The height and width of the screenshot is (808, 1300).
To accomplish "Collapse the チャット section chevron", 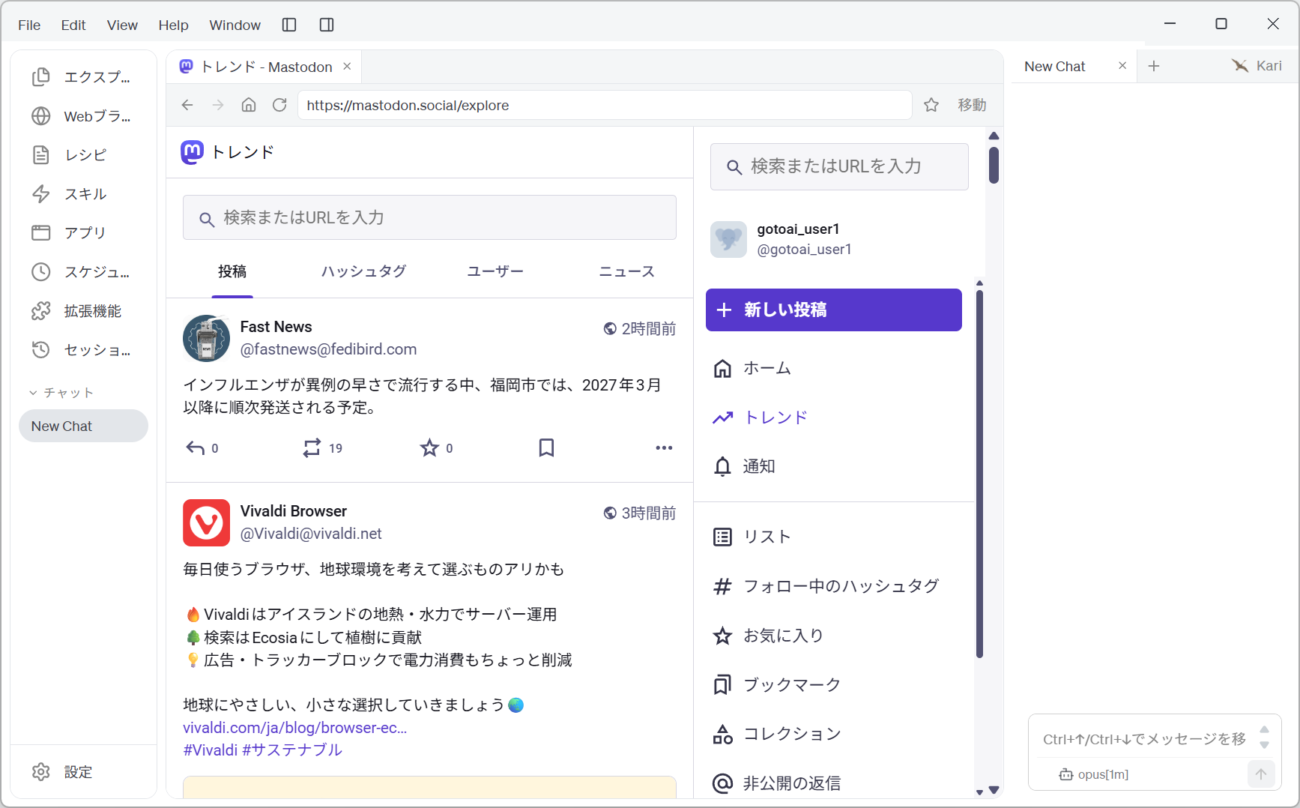I will (x=33, y=393).
